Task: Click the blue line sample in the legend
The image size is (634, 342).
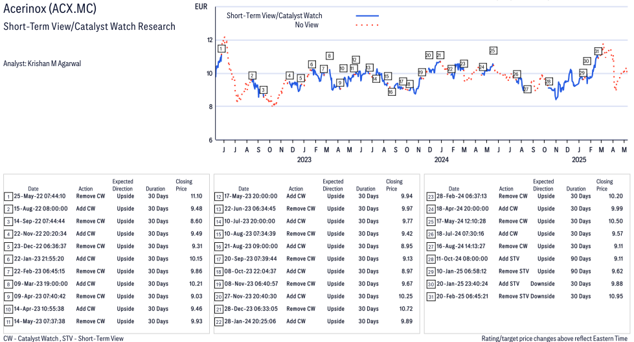Action: pyautogui.click(x=367, y=16)
